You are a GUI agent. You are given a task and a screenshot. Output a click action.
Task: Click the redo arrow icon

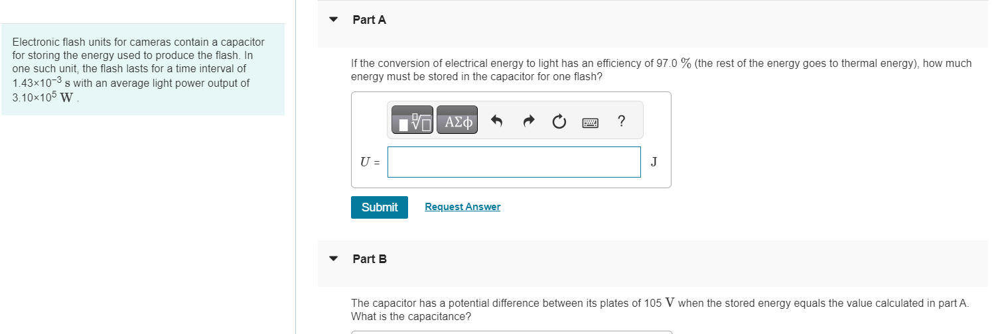pos(528,121)
